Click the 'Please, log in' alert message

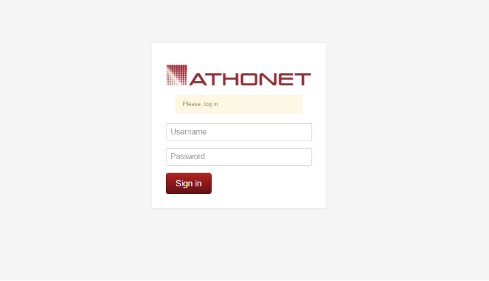click(x=200, y=104)
